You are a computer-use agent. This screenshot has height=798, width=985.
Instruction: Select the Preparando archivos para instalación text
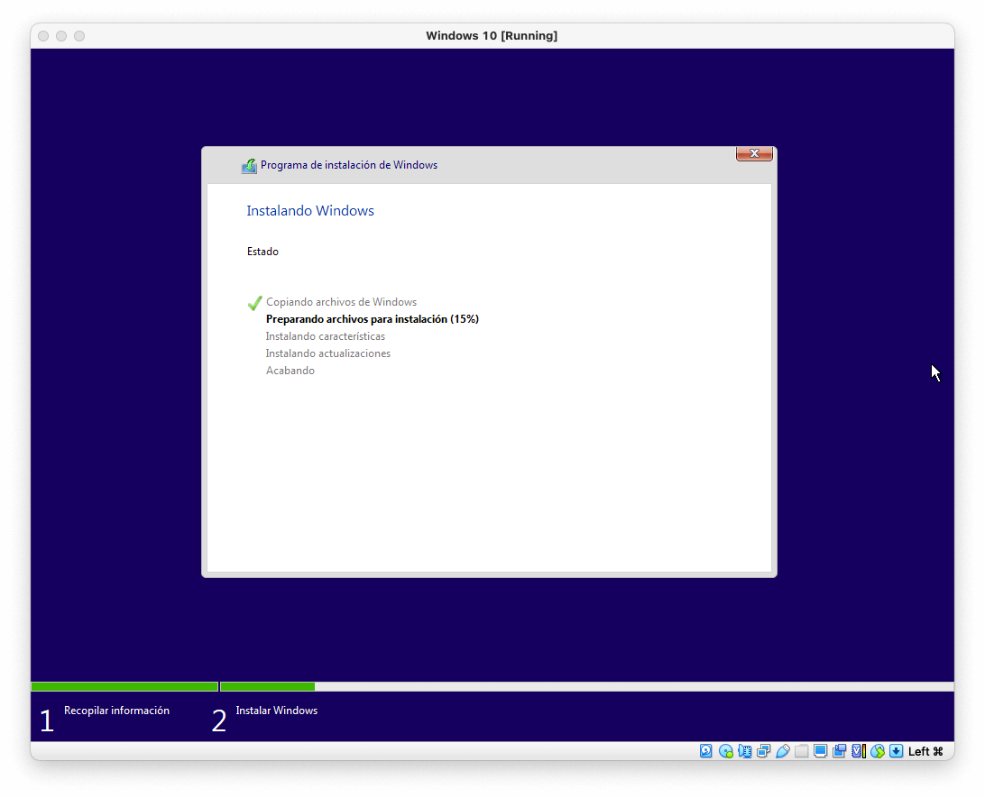coord(372,318)
